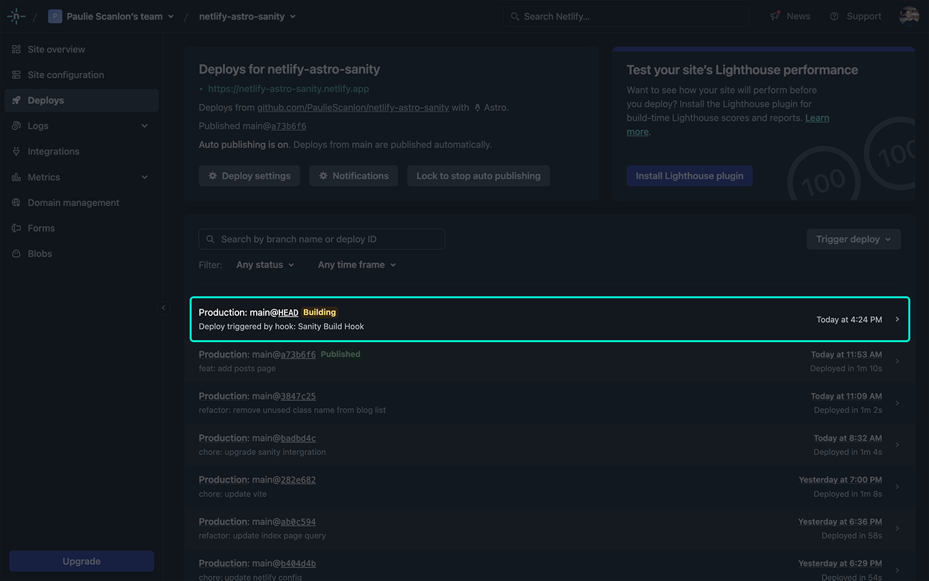This screenshot has height=581, width=929.
Task: Open the published commit a73b6f6 link in header
Action: [288, 126]
